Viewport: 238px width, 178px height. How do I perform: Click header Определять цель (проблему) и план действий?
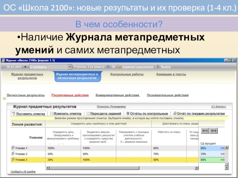tap(98, 124)
